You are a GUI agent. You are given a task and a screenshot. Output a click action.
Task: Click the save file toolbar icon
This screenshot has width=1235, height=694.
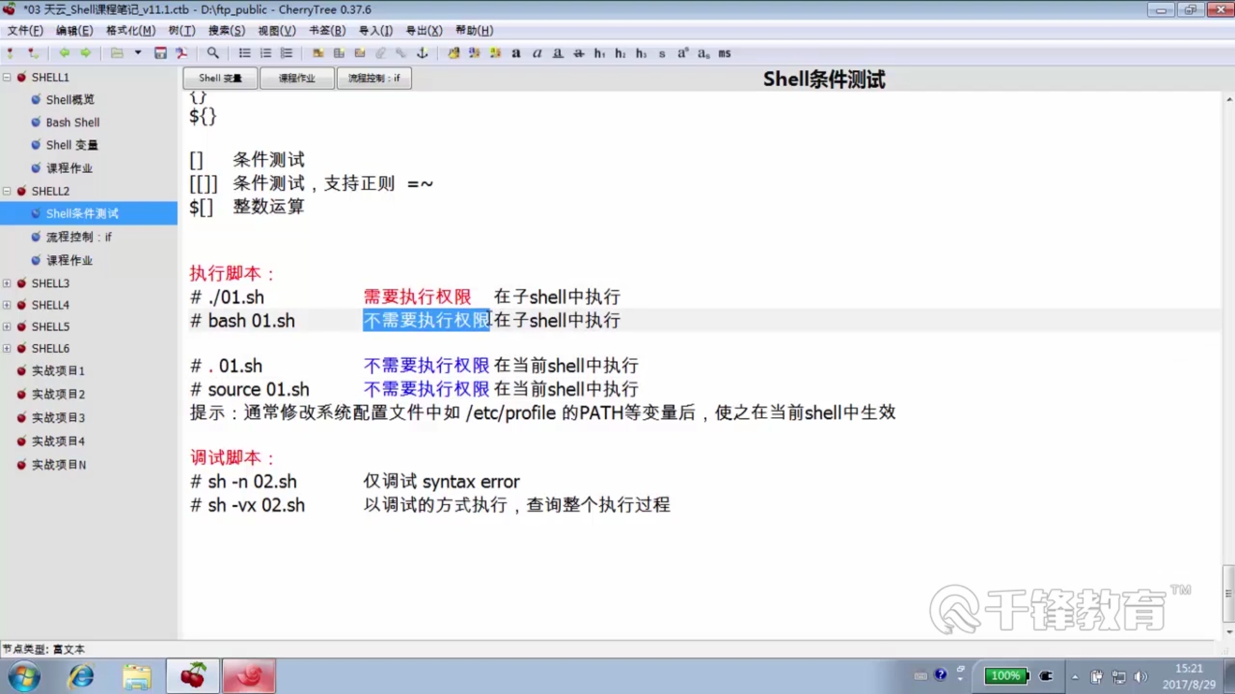[x=160, y=53]
